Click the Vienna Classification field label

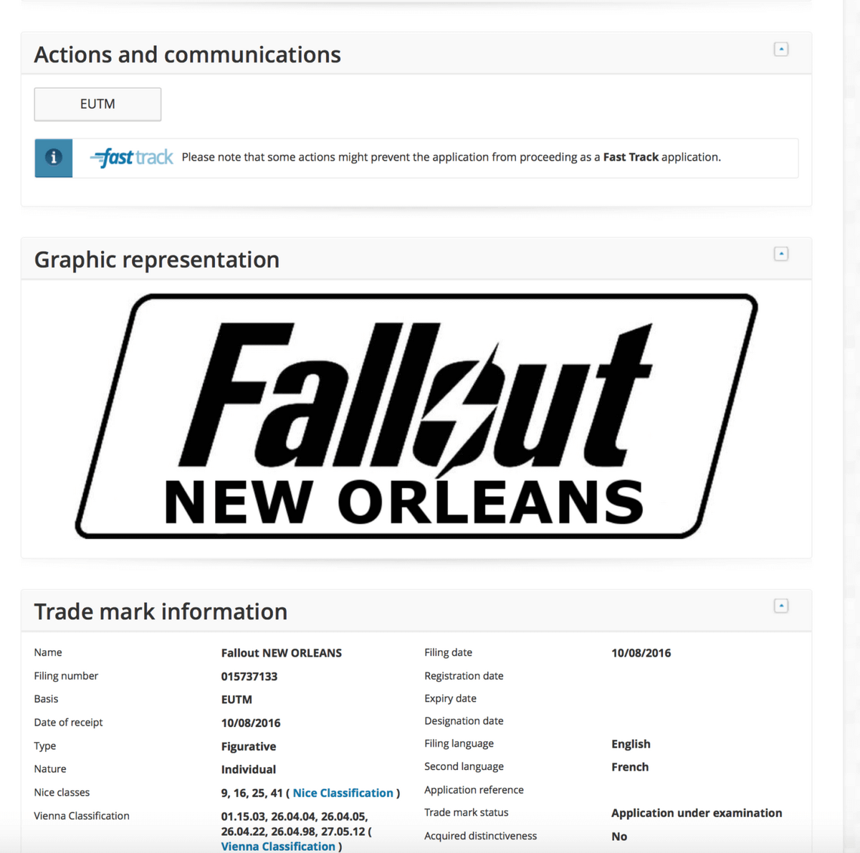click(x=82, y=816)
